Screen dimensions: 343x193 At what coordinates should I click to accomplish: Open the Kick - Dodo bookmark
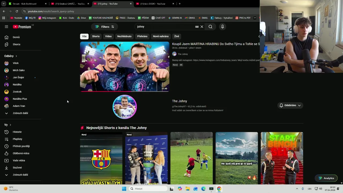click(x=66, y=18)
